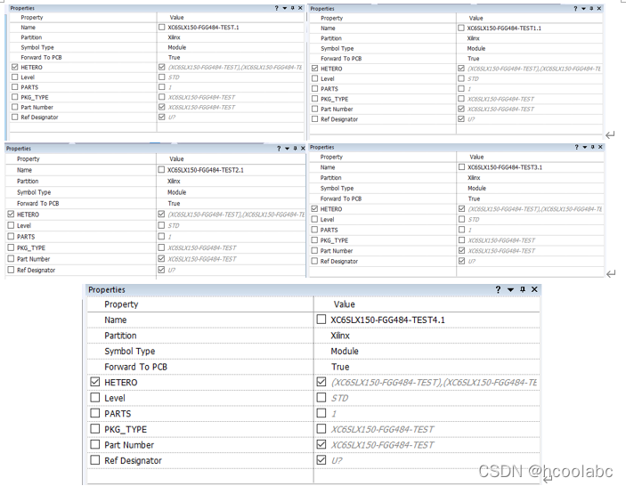Select the Xilinx partition value in TEST4.1 panel

pos(340,336)
